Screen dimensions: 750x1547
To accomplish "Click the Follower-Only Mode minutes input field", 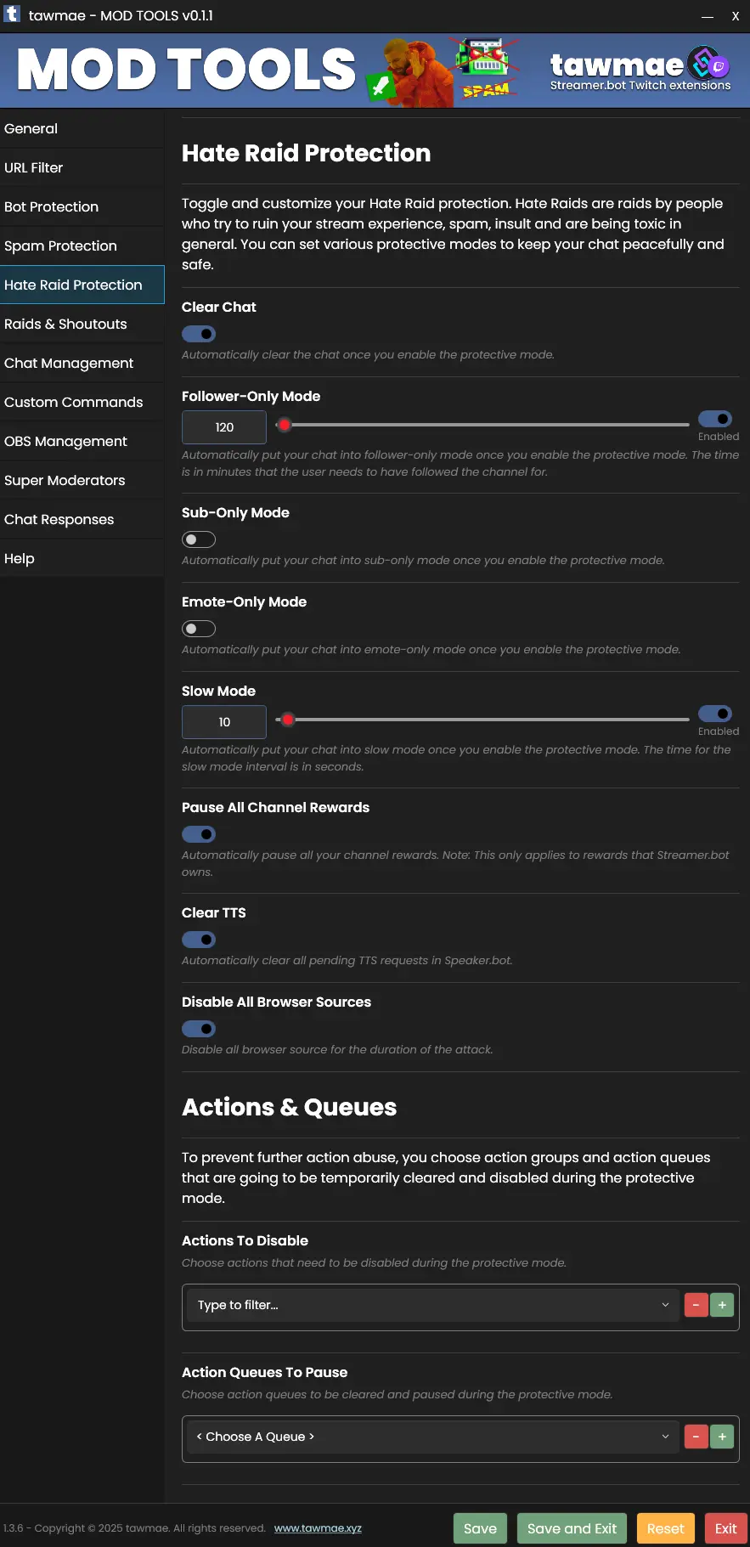I will click(x=224, y=427).
